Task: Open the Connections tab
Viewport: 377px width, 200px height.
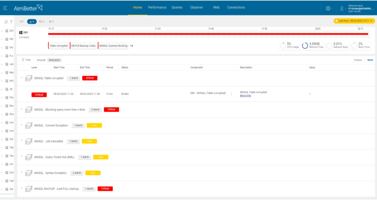Action: [236, 7]
